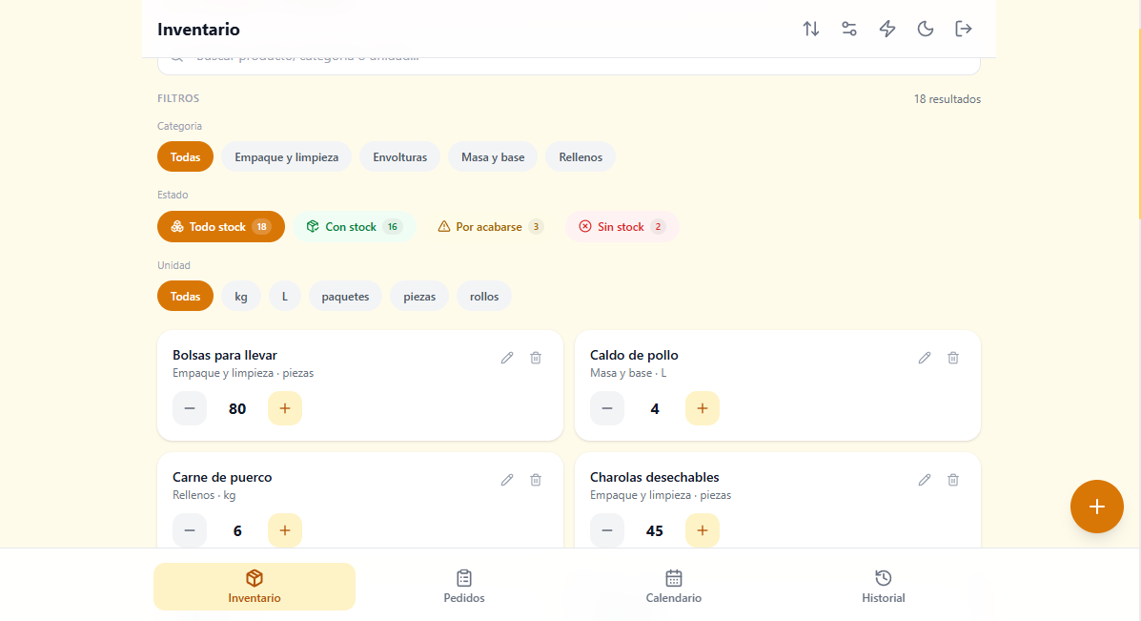
Task: Filter by Empaque y limpieza category
Action: (286, 156)
